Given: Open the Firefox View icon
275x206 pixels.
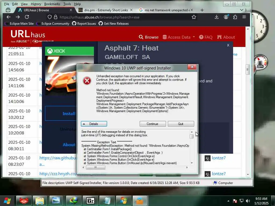Looking at the screenshot, I should (8, 10).
